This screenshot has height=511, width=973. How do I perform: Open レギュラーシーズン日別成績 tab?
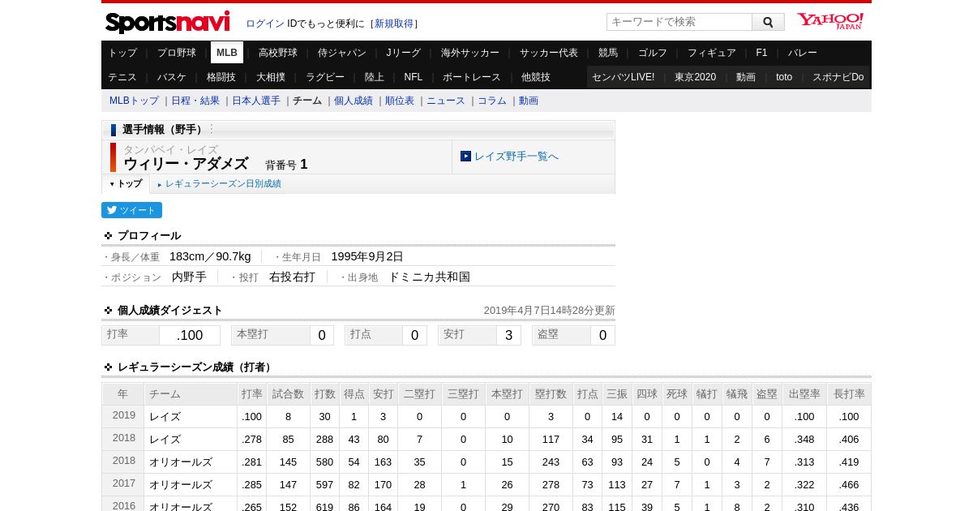click(x=223, y=184)
